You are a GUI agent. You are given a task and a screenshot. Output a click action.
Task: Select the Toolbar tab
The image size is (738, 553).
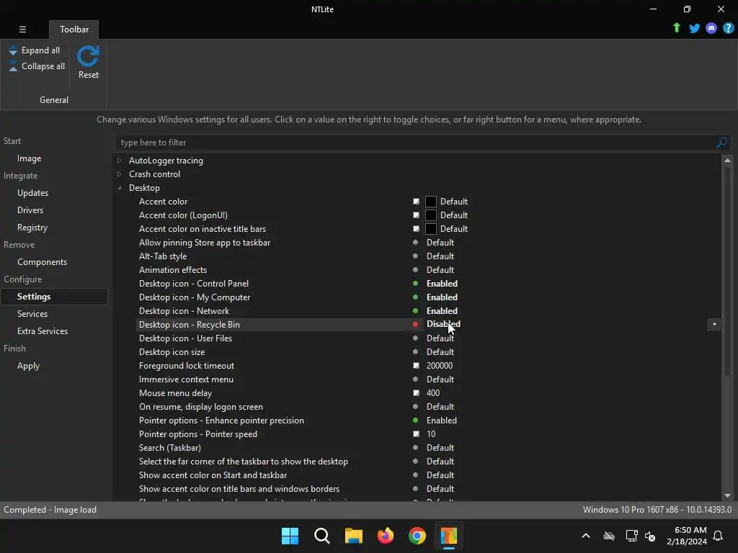click(x=74, y=29)
